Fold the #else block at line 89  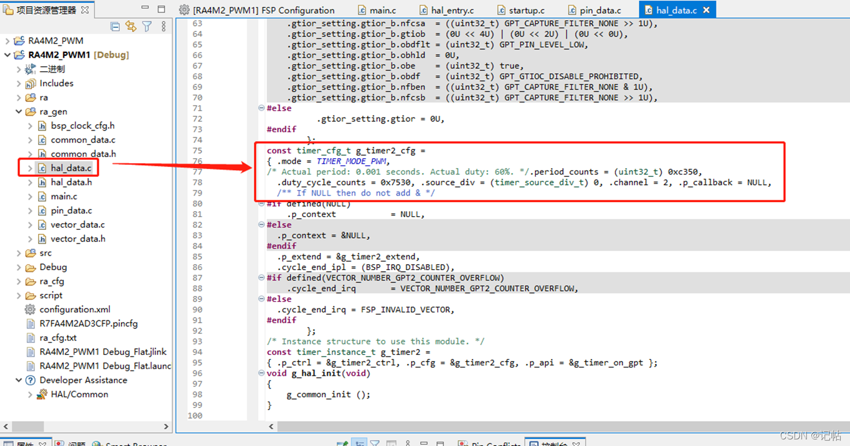(262, 299)
